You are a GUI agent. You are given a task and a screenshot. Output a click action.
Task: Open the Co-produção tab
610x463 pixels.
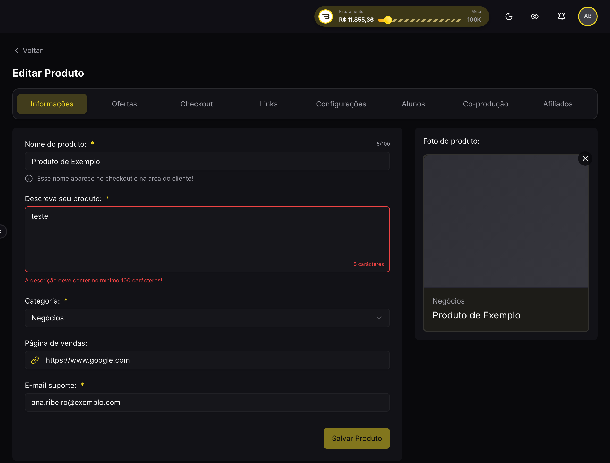pos(486,104)
